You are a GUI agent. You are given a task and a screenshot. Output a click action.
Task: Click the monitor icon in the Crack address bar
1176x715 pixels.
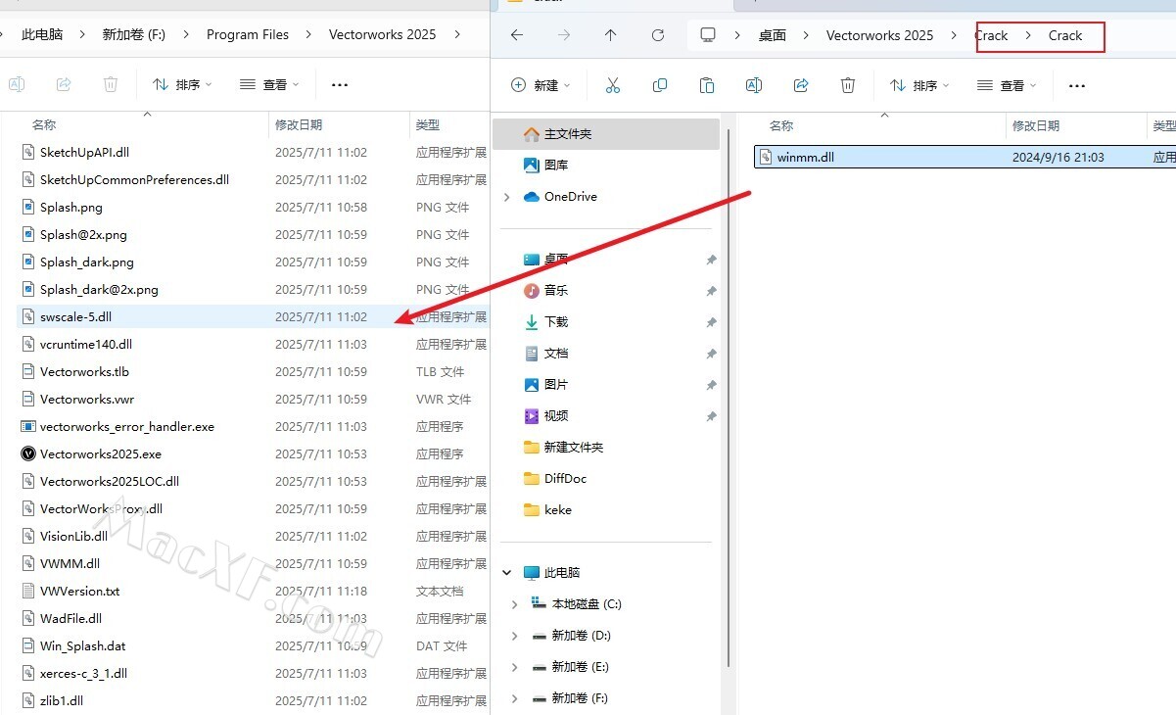click(x=708, y=35)
